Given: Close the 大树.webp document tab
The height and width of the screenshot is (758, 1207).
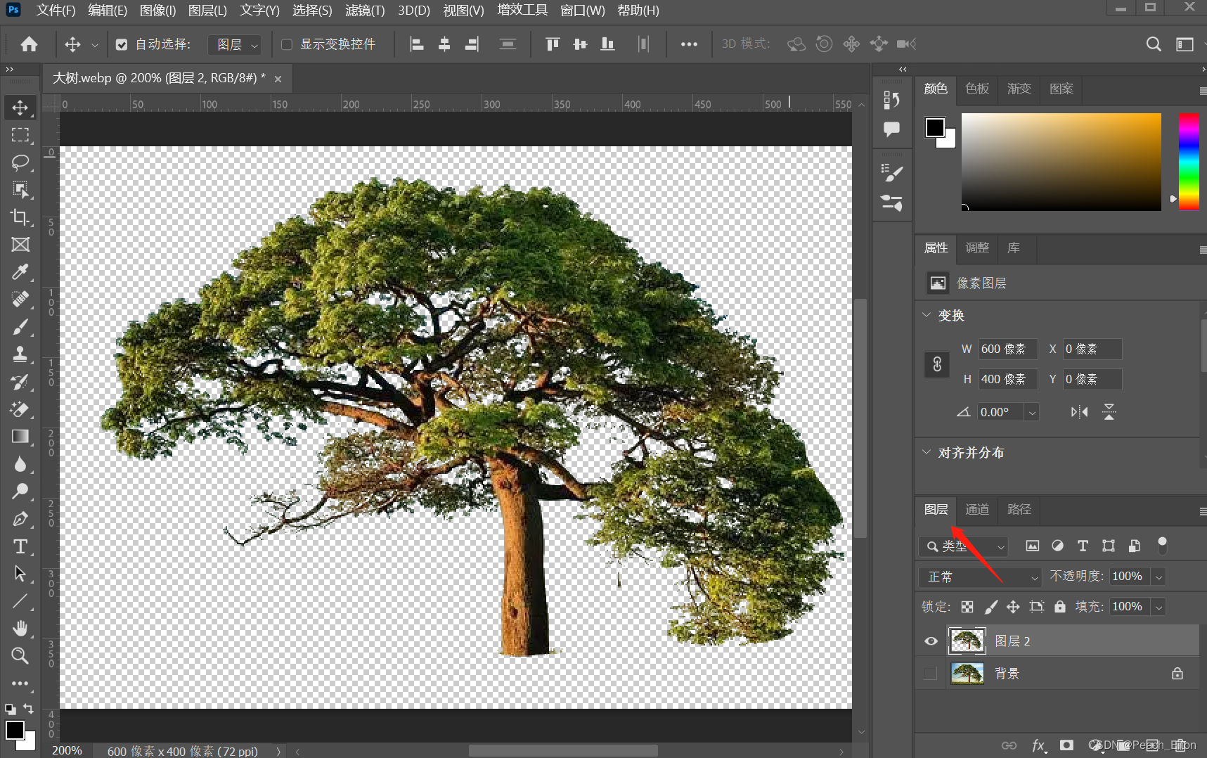Looking at the screenshot, I should tap(278, 79).
